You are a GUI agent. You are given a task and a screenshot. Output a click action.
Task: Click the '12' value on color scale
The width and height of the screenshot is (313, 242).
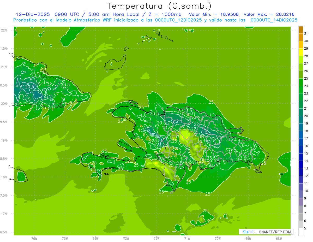point(306,176)
